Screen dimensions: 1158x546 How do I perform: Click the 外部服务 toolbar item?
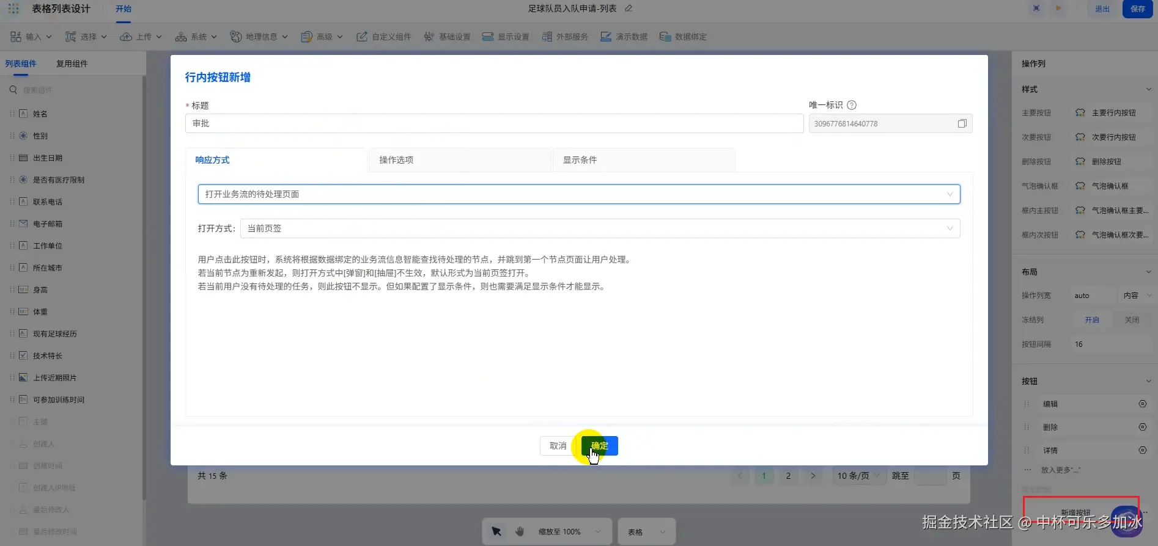click(x=564, y=37)
